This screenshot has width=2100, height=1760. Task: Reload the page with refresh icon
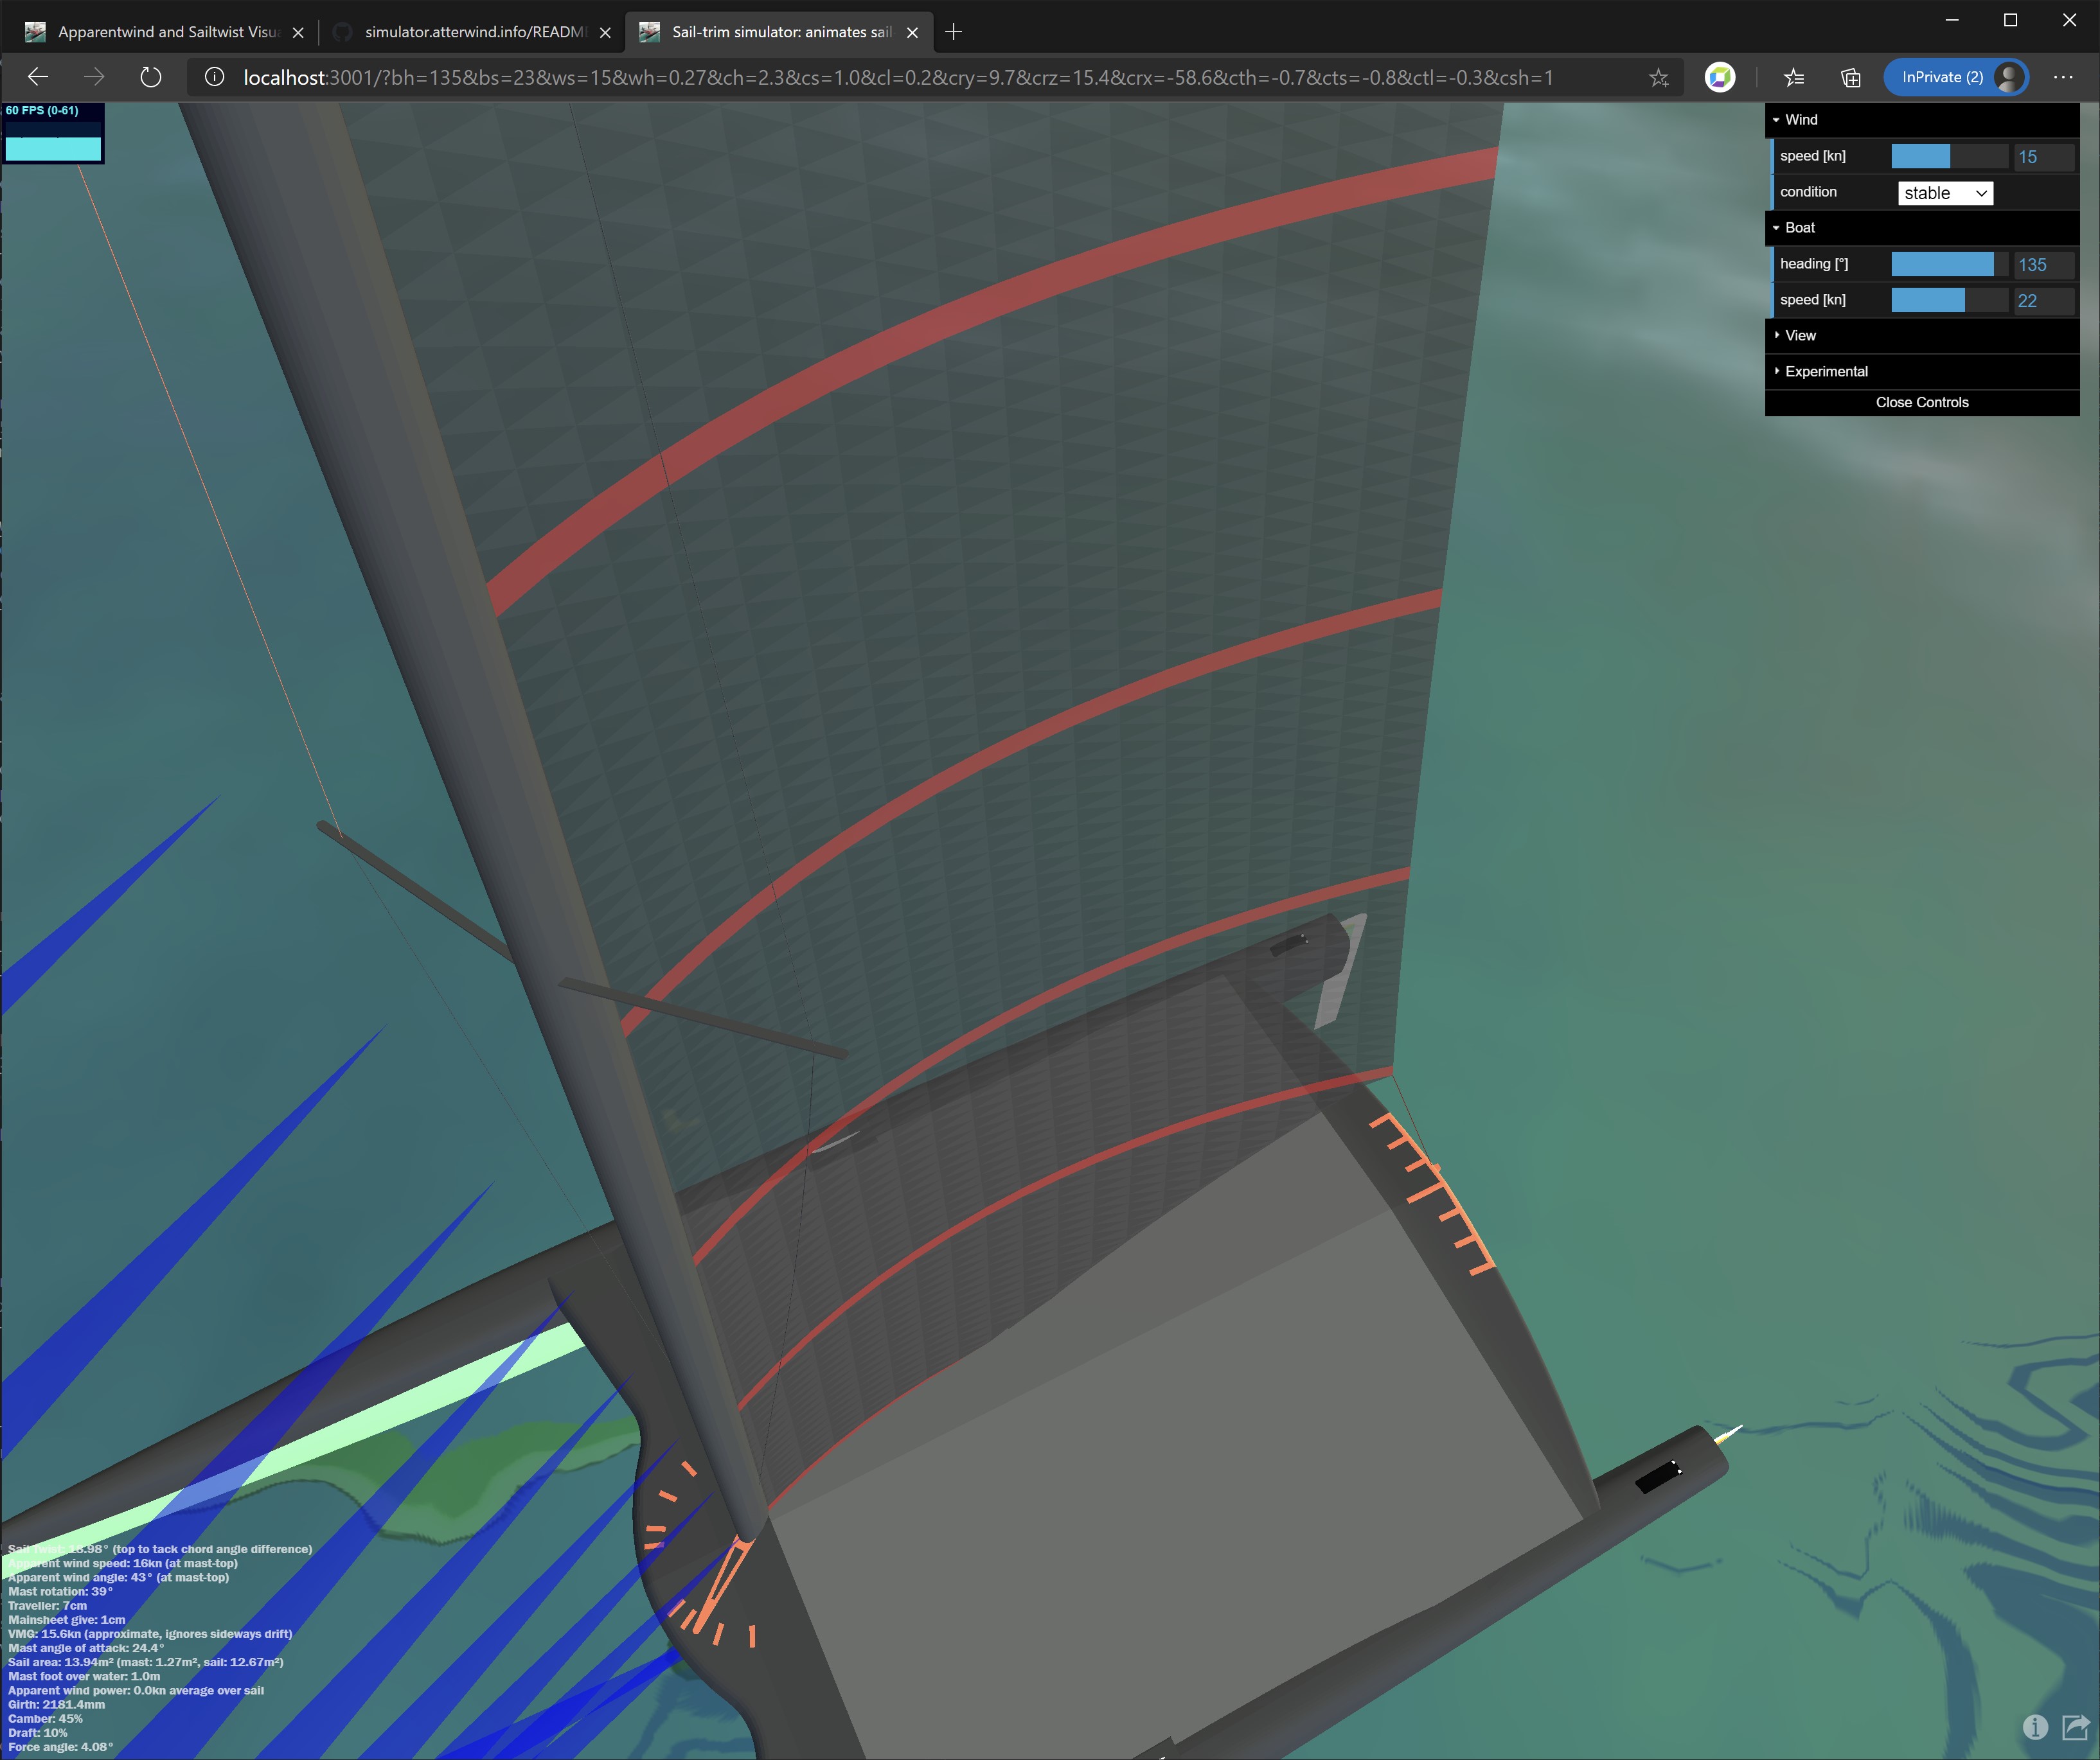click(x=151, y=77)
